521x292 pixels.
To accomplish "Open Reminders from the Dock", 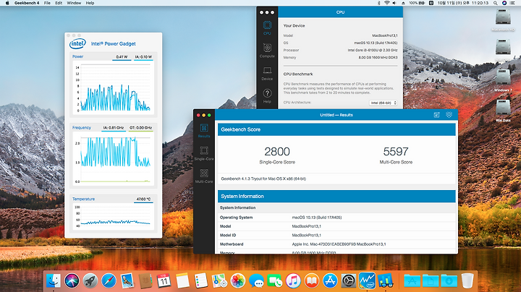I will pyautogui.click(x=200, y=281).
